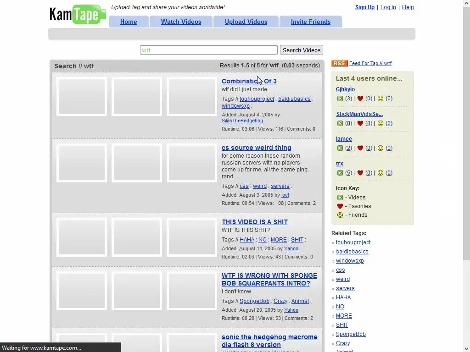Click NO in Related Tags
This screenshot has height=352, width=470.
340,307
